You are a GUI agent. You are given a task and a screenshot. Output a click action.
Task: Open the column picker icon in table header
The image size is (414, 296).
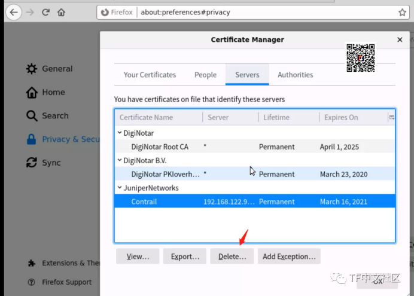(391, 117)
